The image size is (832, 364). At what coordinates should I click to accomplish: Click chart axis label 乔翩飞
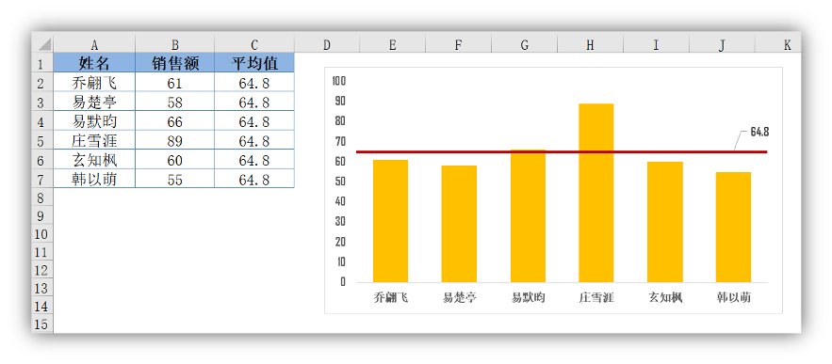click(x=391, y=298)
